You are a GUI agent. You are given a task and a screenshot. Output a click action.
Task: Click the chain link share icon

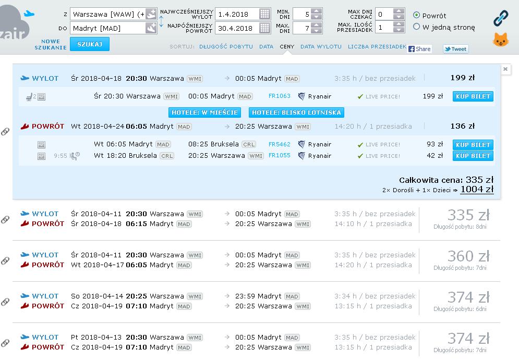click(x=500, y=18)
